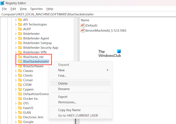
Task: Expand the DTS key
Action: click(16, 103)
